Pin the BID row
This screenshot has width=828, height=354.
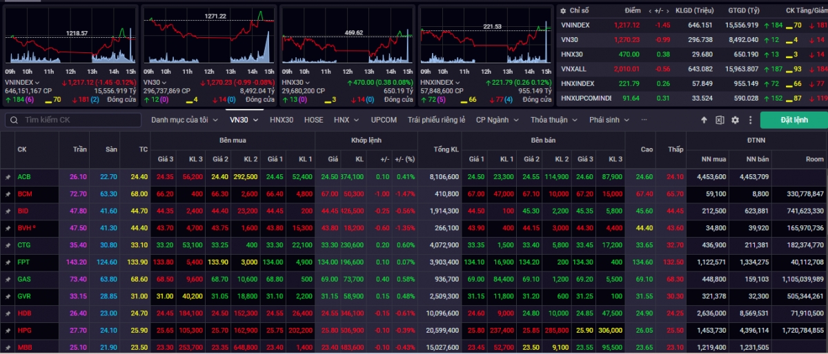pos(8,211)
